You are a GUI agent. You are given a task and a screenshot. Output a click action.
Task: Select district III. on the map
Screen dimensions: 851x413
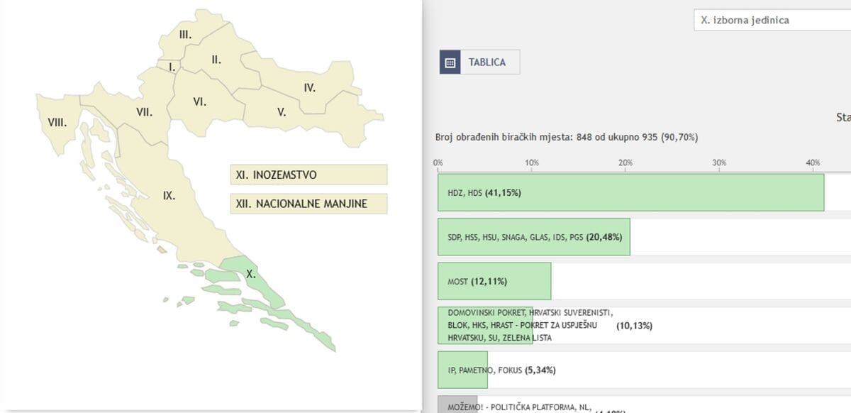click(185, 34)
